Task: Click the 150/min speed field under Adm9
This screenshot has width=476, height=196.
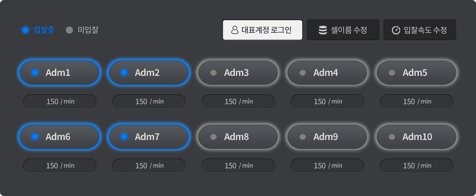Action: point(327,166)
